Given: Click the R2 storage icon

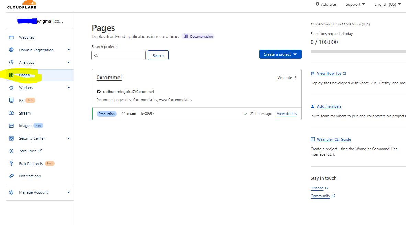Looking at the screenshot, I should (11, 100).
